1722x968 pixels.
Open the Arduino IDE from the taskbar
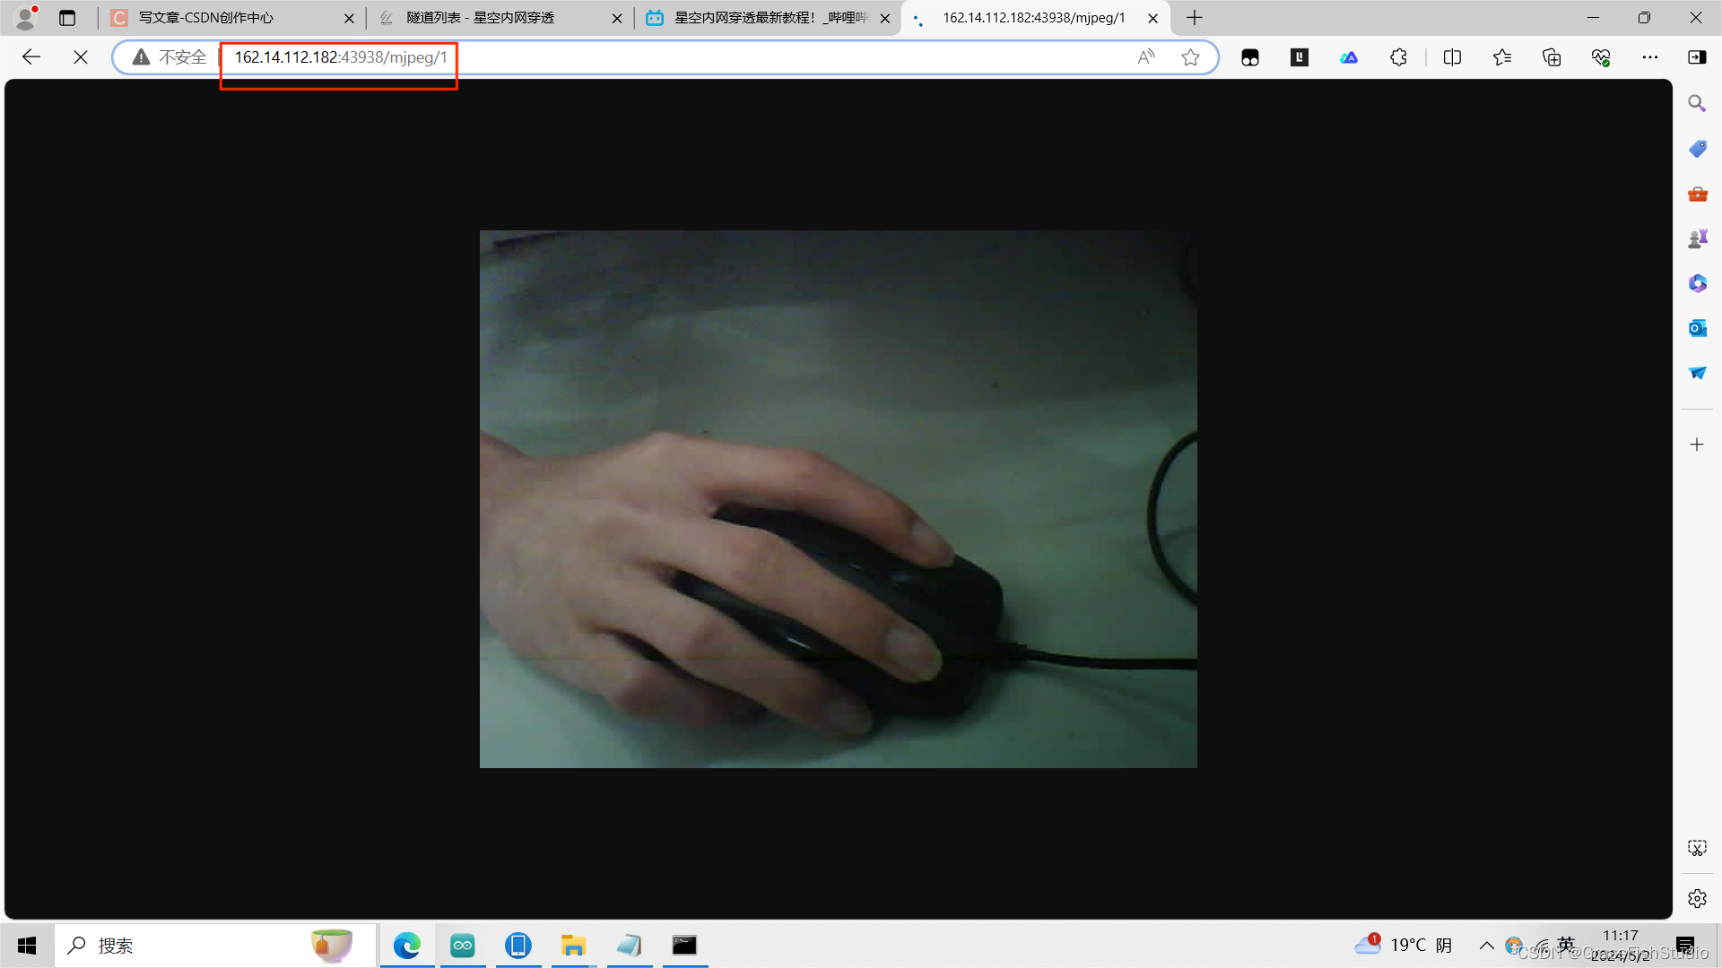point(463,945)
